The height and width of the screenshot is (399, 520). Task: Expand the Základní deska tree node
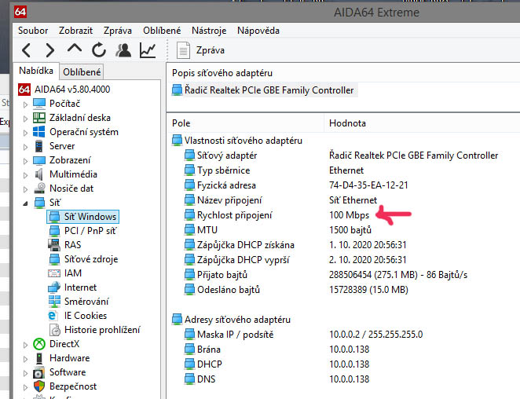26,119
